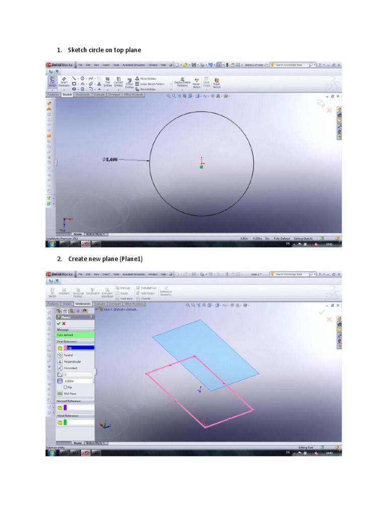387x517 pixels.
Task: Toggle the Quick Snaps tool
Action: pos(206,82)
